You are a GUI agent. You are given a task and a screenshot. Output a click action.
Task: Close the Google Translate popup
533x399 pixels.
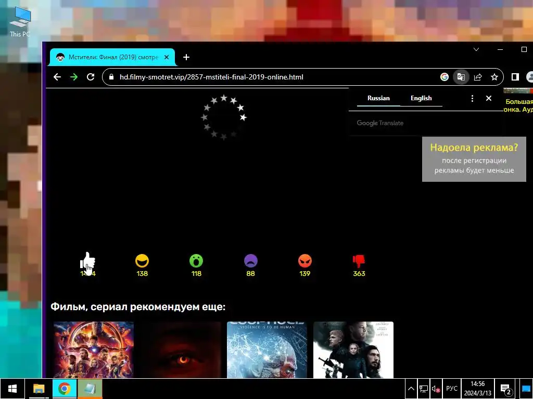489,98
